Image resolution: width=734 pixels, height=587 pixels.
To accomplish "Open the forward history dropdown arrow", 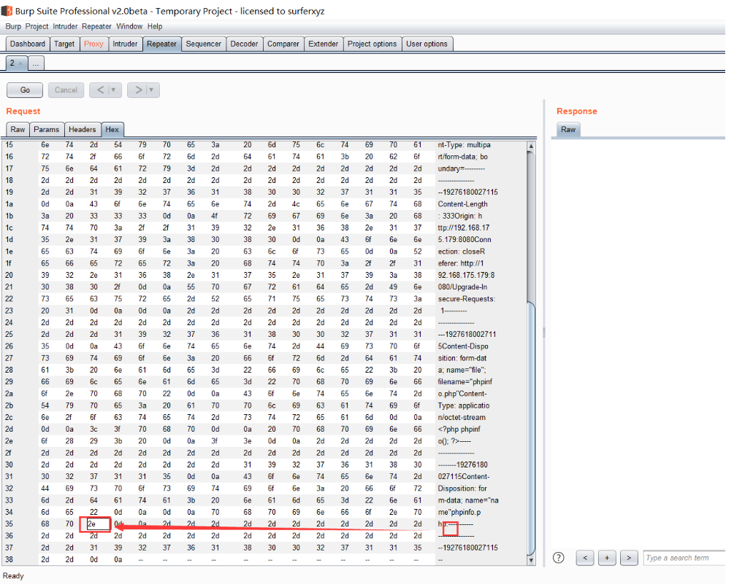I will click(x=151, y=90).
